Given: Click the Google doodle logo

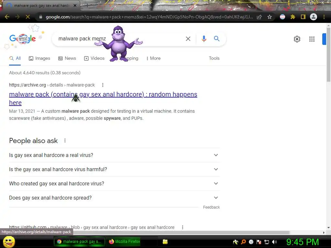Looking at the screenshot, I should [23, 39].
